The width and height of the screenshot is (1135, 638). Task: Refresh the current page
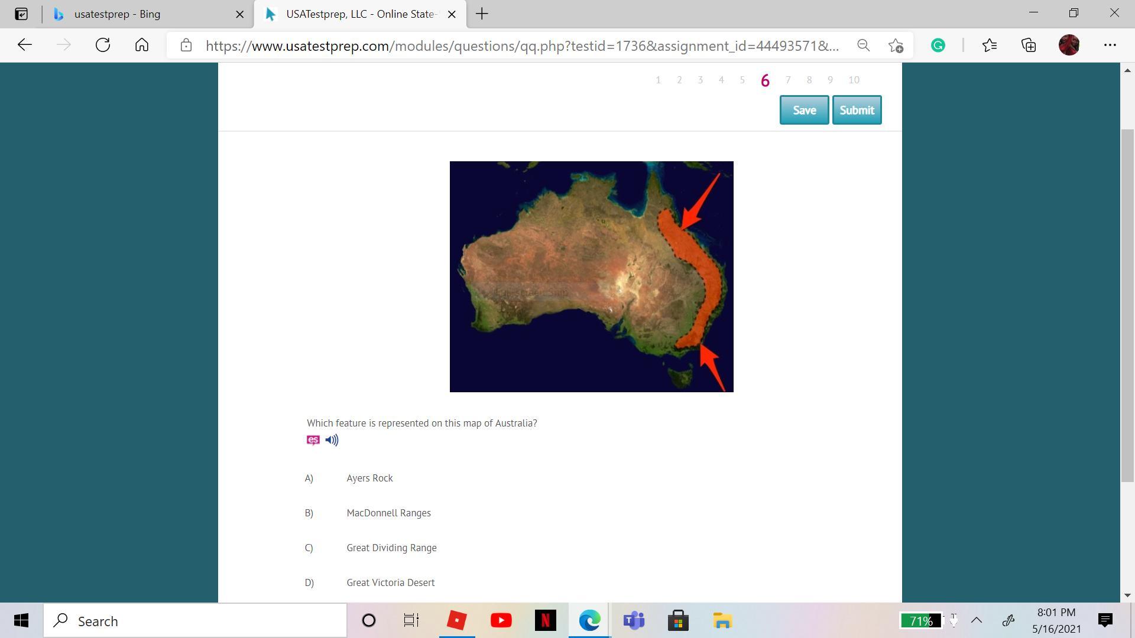click(x=103, y=45)
